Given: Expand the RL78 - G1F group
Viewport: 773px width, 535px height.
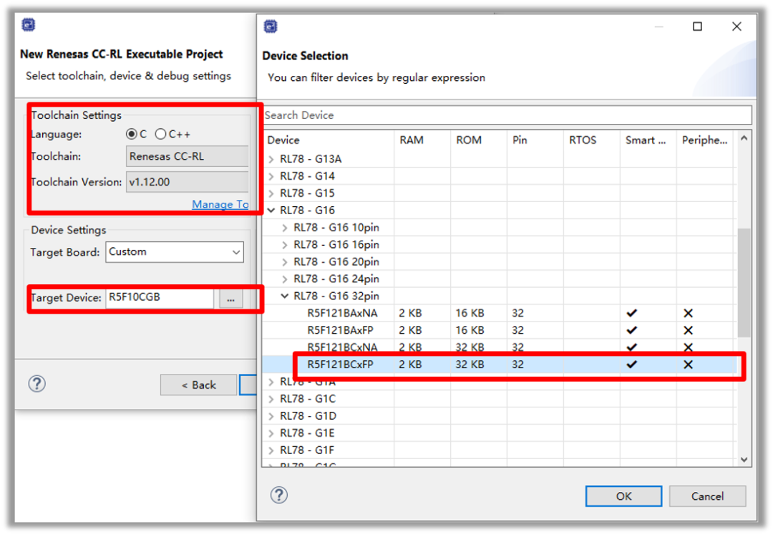Looking at the screenshot, I should (271, 450).
